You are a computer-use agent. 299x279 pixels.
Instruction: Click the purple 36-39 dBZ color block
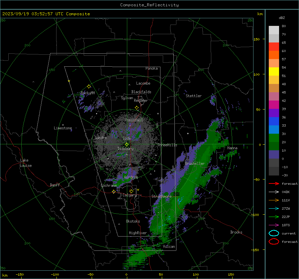coord(274,113)
